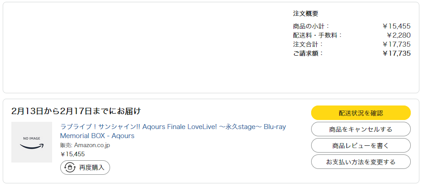Click the bold billing total amount

(396, 53)
